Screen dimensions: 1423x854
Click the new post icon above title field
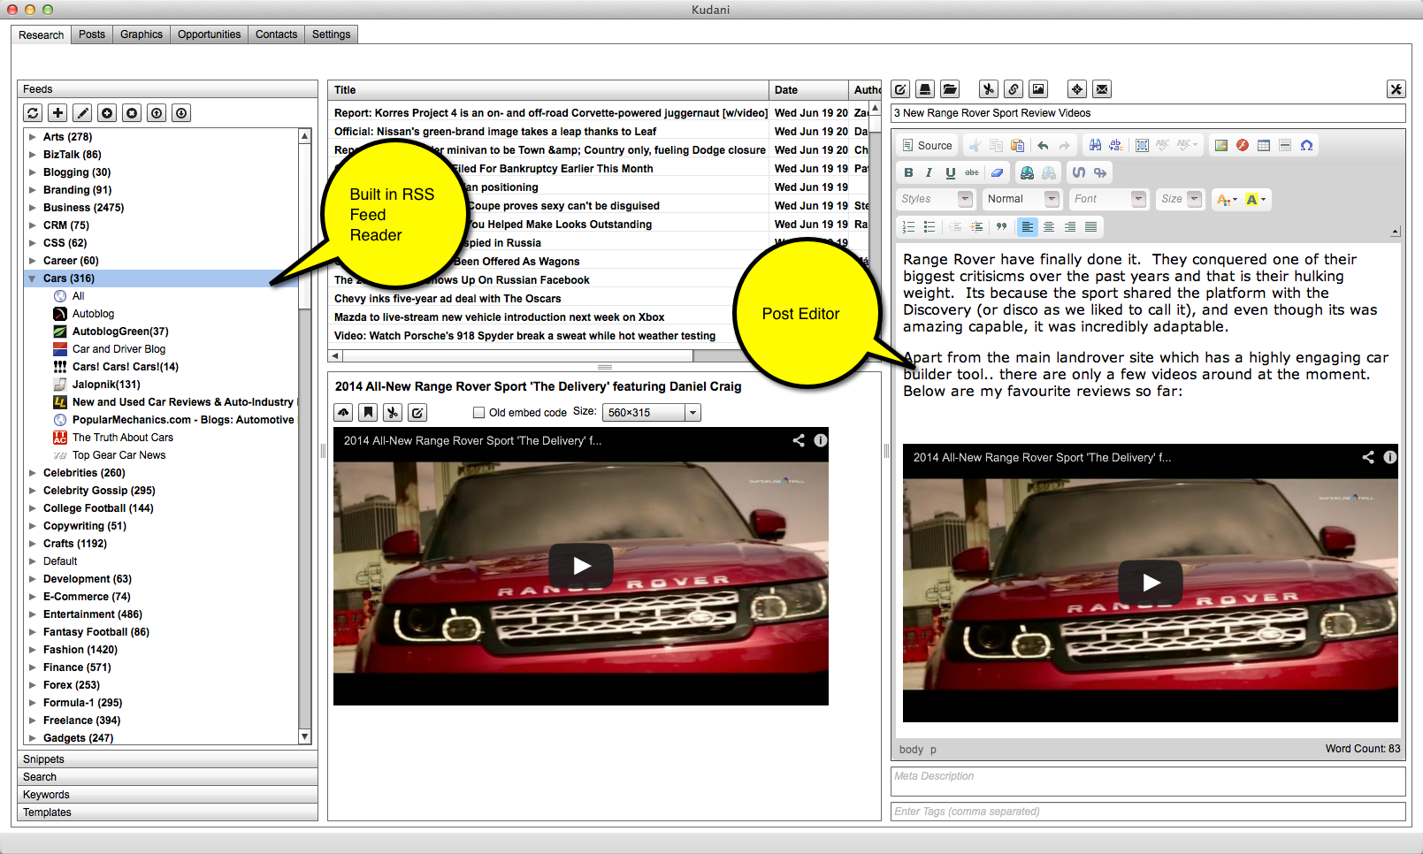click(900, 89)
